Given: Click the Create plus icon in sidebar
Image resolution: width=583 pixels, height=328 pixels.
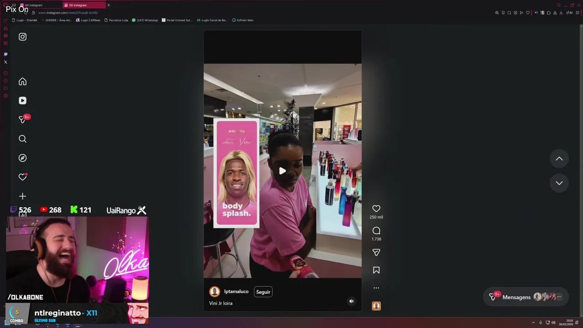Looking at the screenshot, I should coord(22,196).
